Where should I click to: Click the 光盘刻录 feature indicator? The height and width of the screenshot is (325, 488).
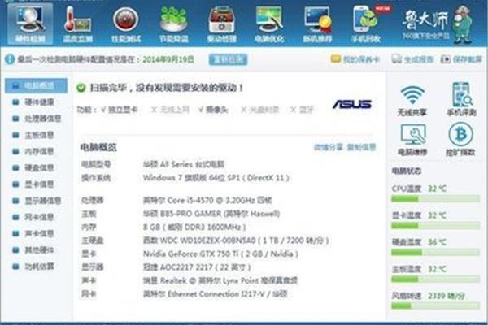tap(260, 110)
